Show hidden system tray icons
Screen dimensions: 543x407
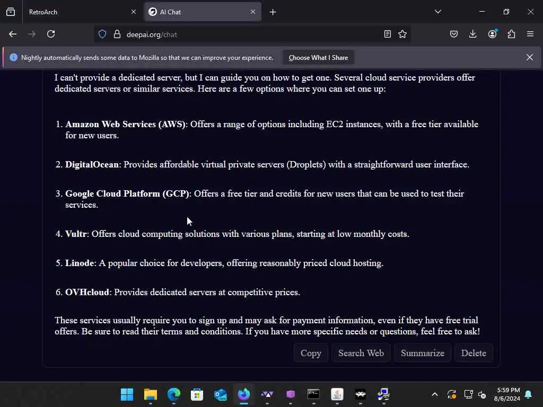(435, 394)
